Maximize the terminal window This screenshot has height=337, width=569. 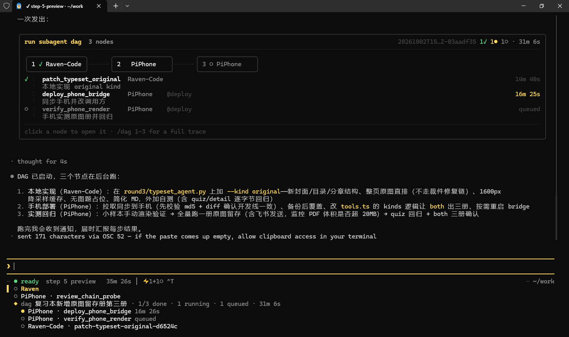[542, 6]
